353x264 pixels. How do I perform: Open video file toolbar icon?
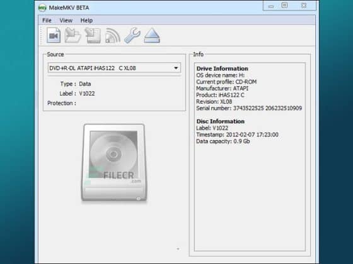[x=54, y=35]
